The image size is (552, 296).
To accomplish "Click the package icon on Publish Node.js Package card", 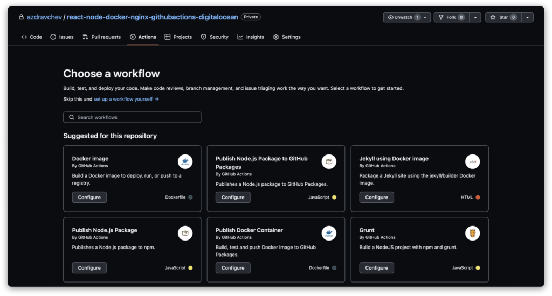I will click(185, 233).
